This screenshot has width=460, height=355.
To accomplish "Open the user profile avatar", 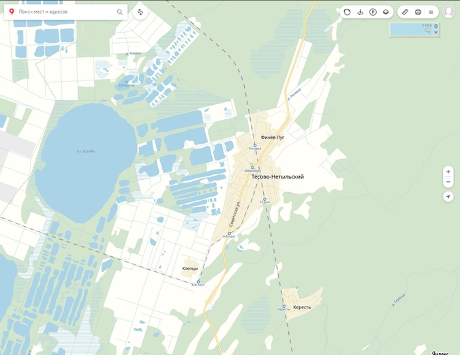I will click(x=448, y=12).
